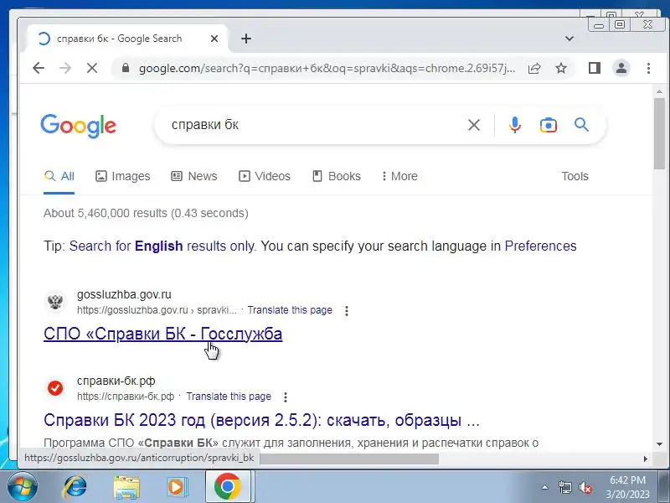Click the справки бк search field
Screen dimensions: 670x503
(317, 125)
